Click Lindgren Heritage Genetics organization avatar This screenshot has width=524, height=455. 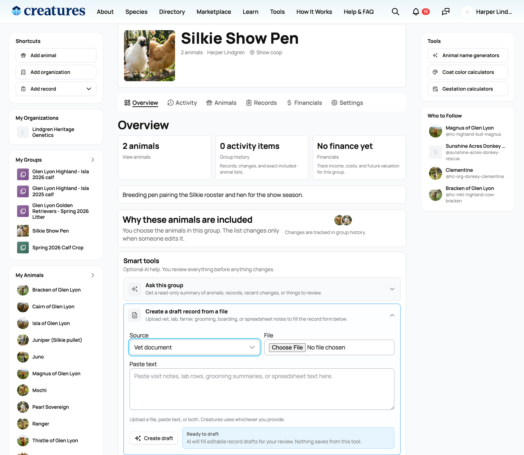coord(23,132)
